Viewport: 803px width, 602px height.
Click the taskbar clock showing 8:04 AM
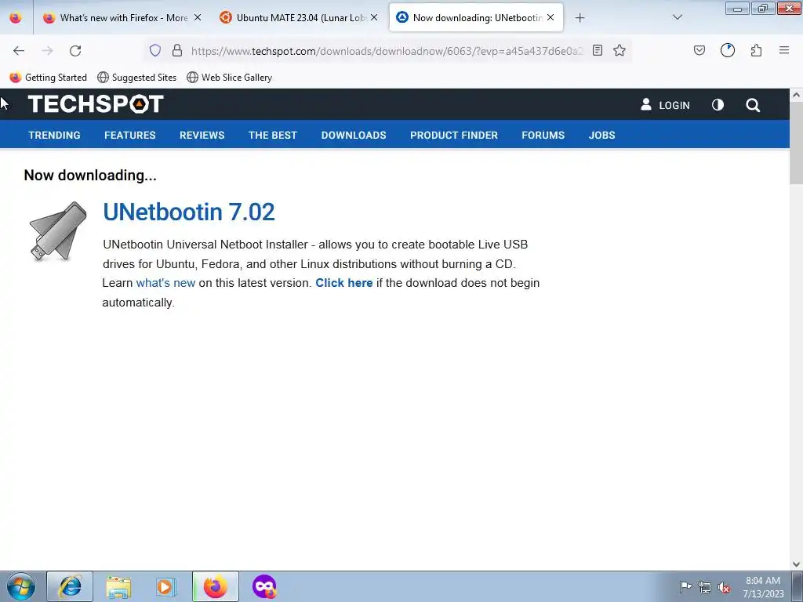coord(763,587)
